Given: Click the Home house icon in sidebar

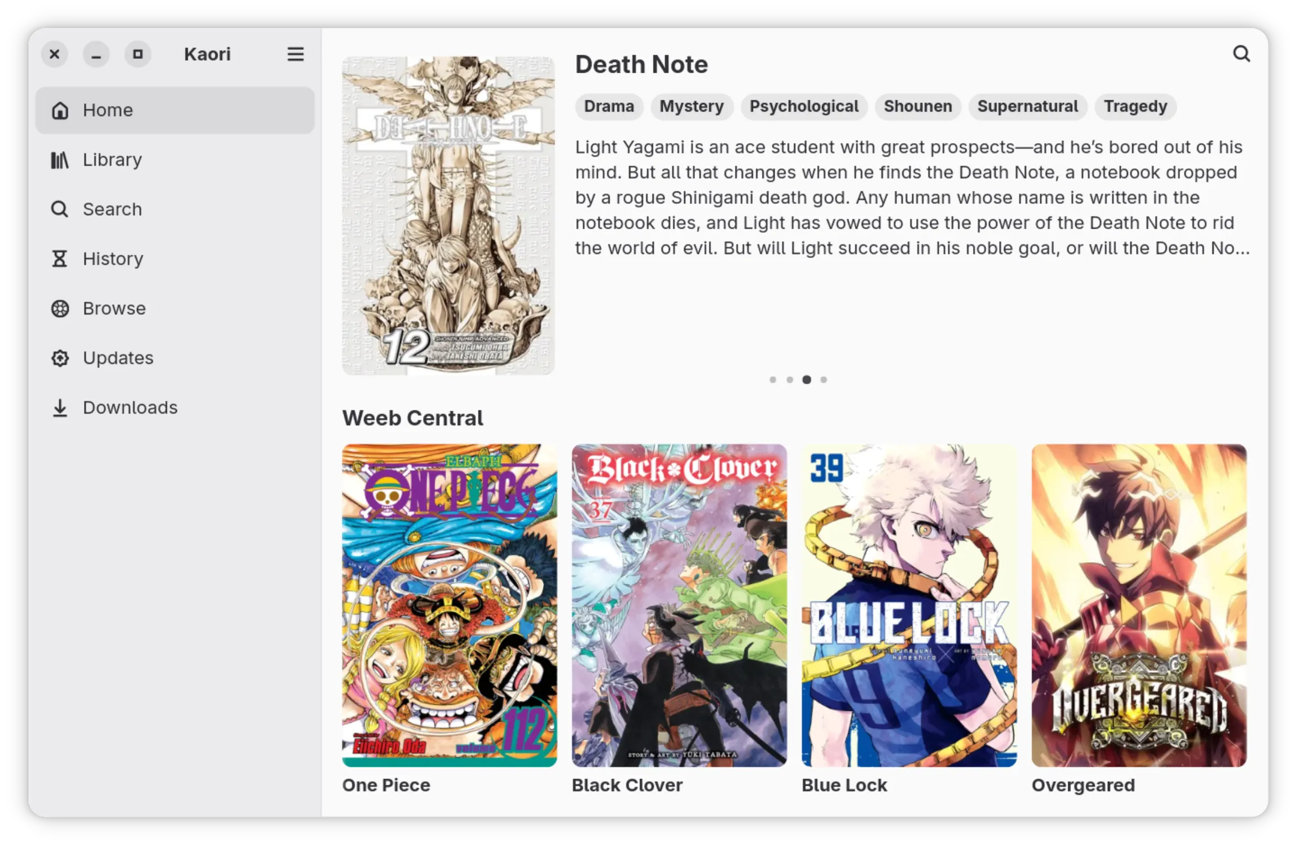Looking at the screenshot, I should point(60,110).
